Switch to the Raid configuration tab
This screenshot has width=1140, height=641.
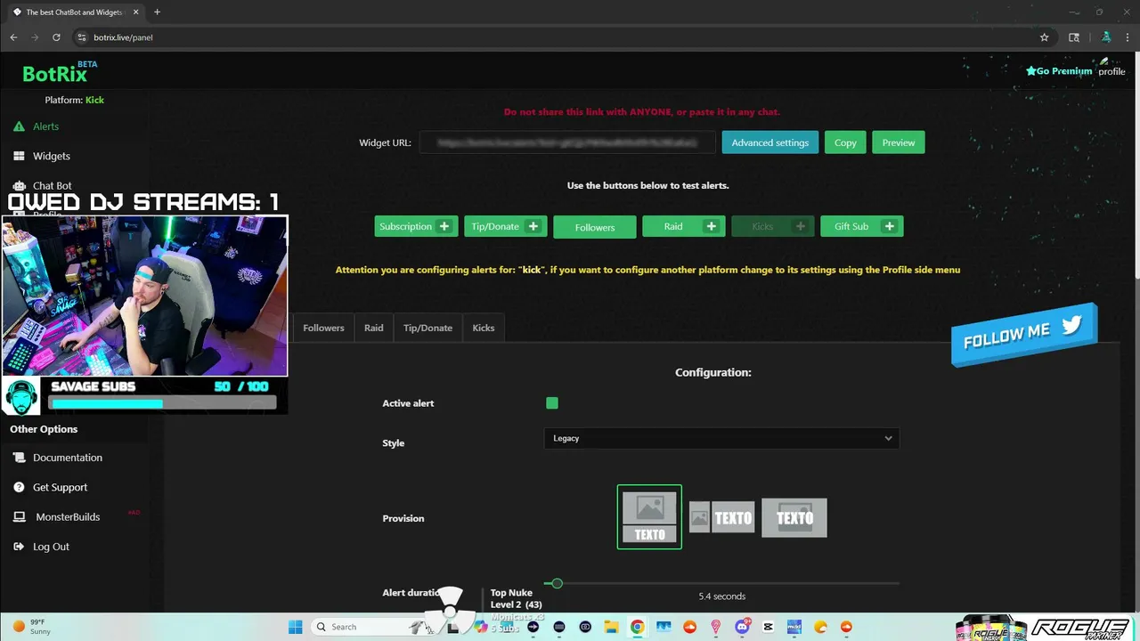[374, 328]
